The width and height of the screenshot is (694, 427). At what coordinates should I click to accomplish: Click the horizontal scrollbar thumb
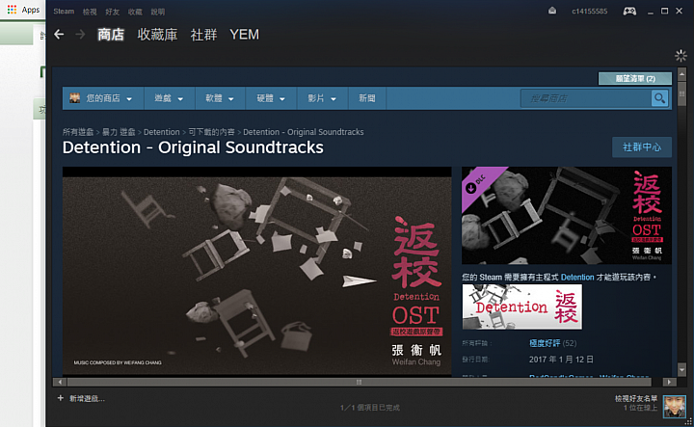tap(359, 382)
